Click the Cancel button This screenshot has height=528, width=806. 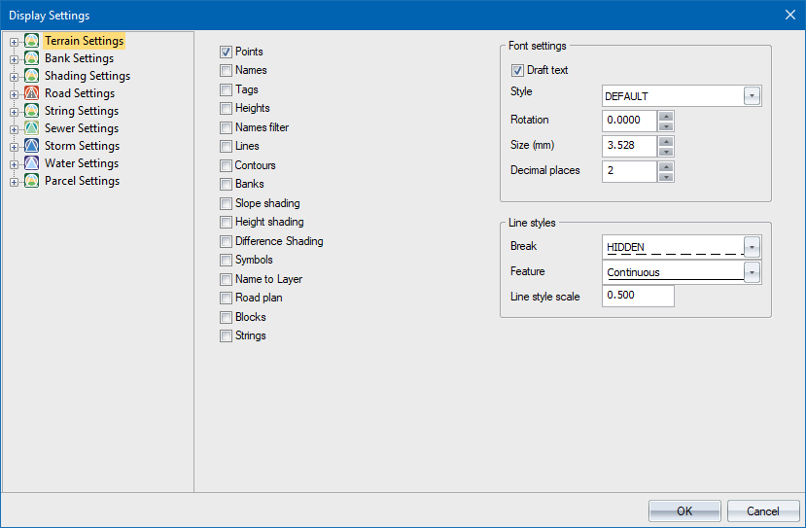763,510
